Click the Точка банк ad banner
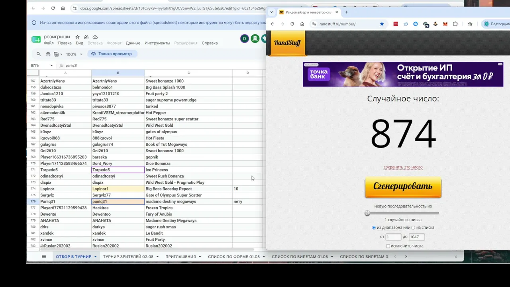 (403, 74)
